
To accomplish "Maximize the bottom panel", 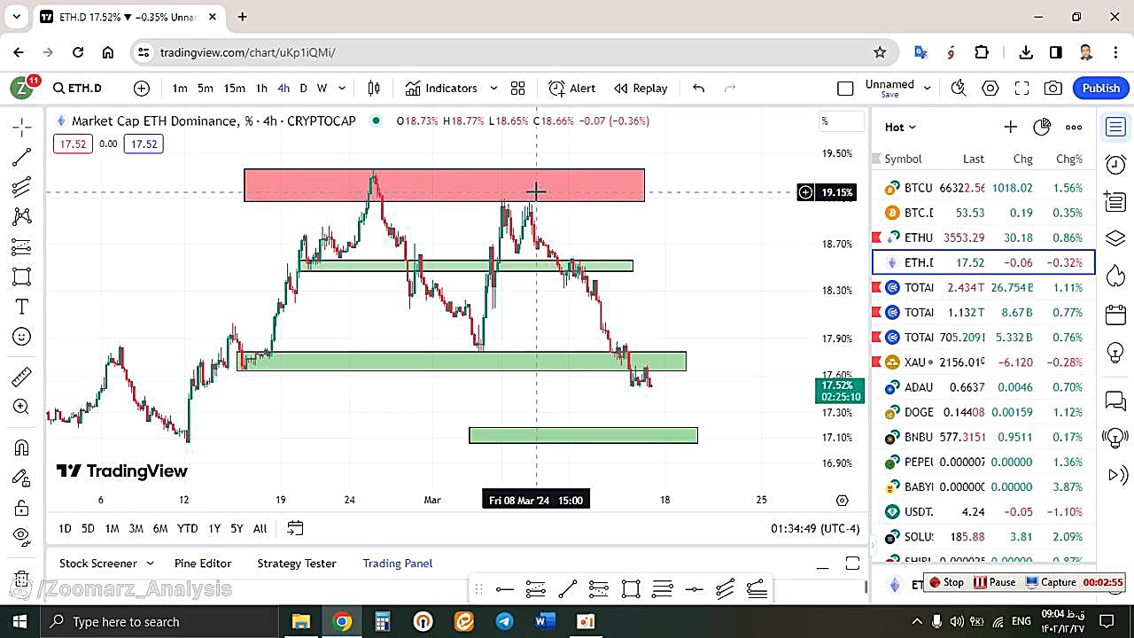I will click(x=852, y=564).
